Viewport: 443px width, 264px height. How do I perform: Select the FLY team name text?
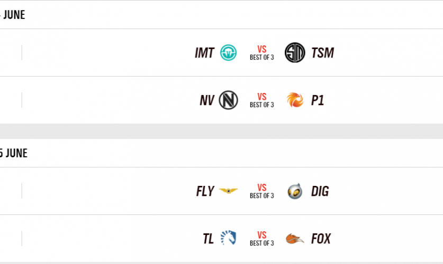pos(205,191)
